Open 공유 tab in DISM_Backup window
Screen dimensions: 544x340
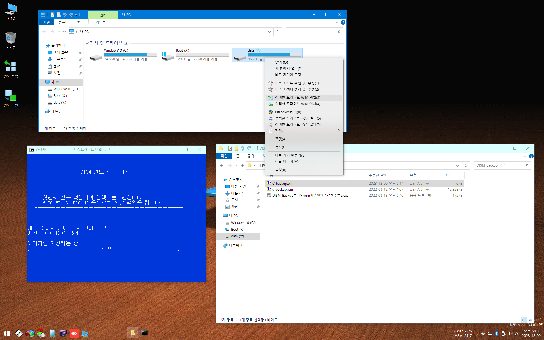[251, 156]
